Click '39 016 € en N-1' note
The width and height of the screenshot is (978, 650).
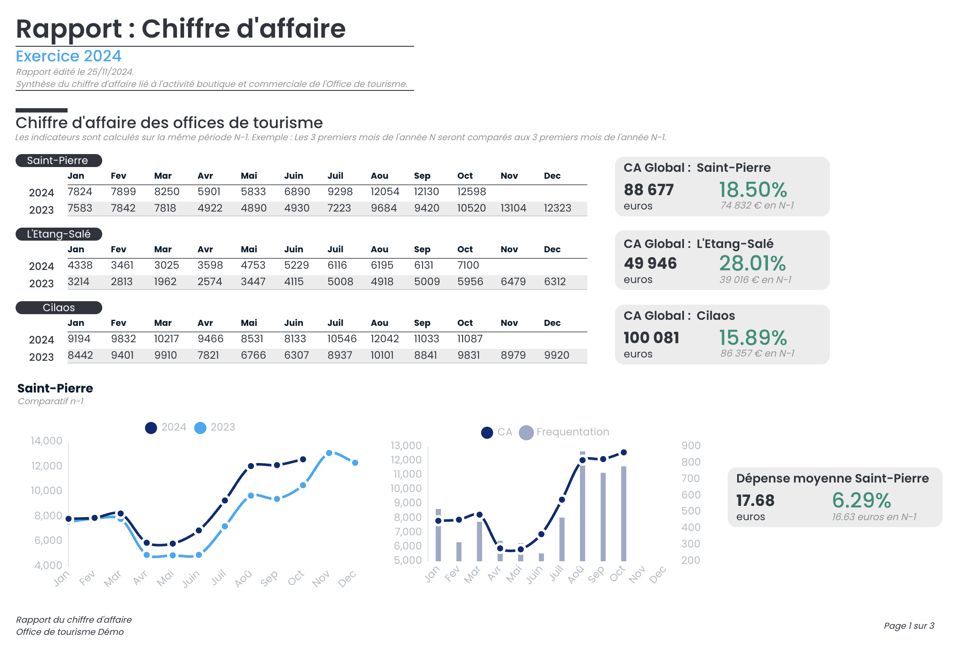pyautogui.click(x=756, y=280)
